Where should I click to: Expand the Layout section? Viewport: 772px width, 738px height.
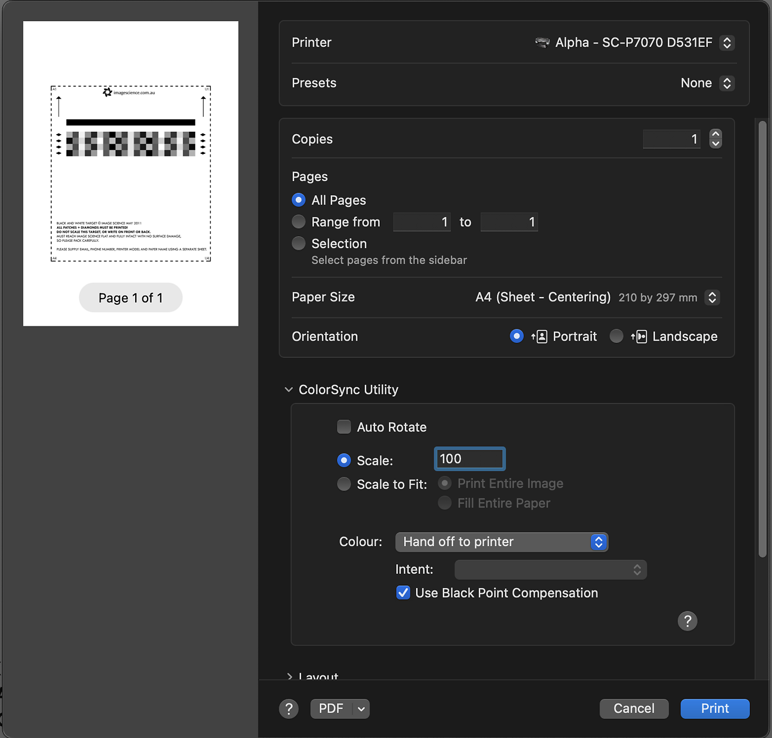[x=290, y=676]
